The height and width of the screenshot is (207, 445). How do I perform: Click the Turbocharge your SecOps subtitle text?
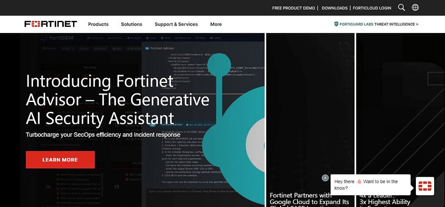pyautogui.click(x=103, y=135)
